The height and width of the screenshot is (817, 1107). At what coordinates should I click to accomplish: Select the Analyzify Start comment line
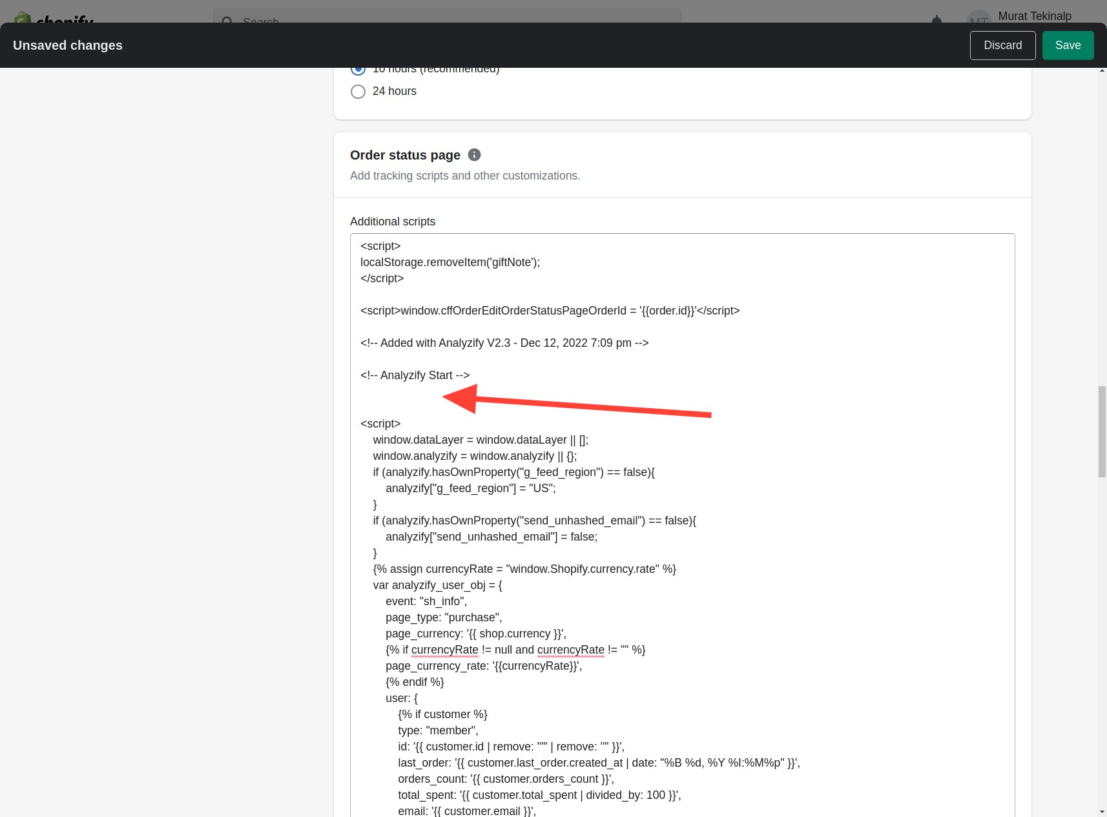[415, 375]
